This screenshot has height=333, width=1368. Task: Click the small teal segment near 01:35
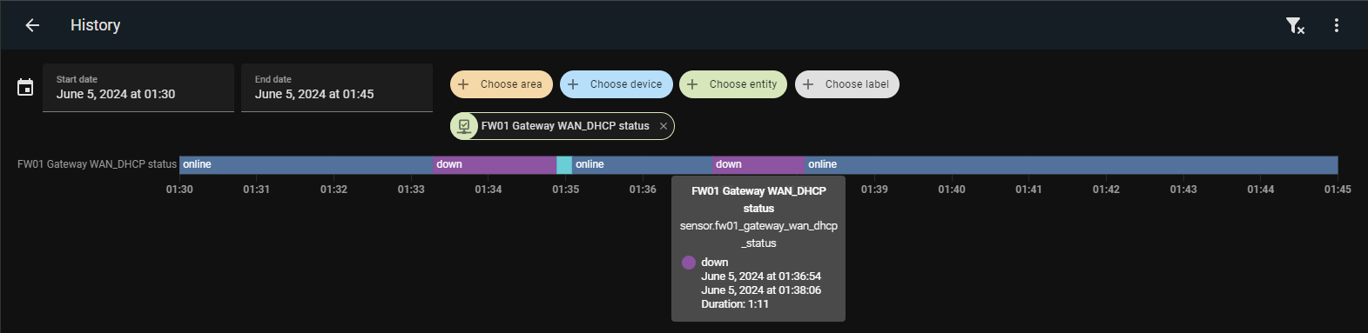pos(564,164)
